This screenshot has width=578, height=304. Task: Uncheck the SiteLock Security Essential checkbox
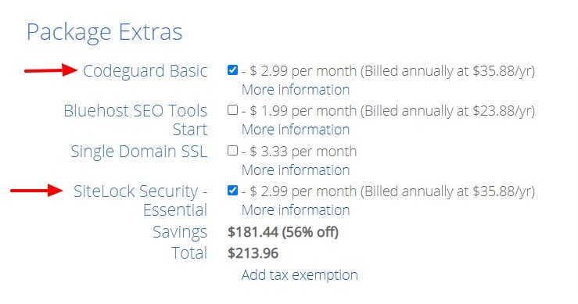coord(232,190)
